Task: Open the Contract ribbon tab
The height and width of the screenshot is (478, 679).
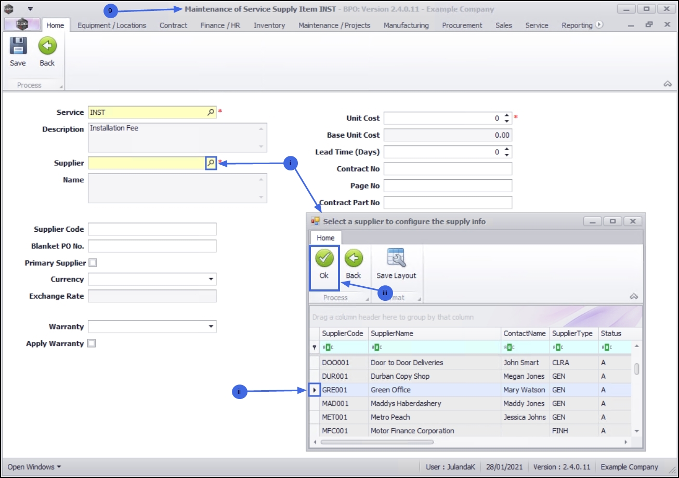Action: 174,25
